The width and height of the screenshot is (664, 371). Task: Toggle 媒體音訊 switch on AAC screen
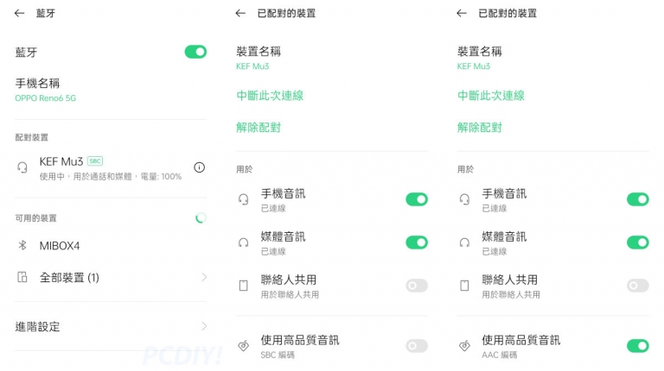point(638,242)
